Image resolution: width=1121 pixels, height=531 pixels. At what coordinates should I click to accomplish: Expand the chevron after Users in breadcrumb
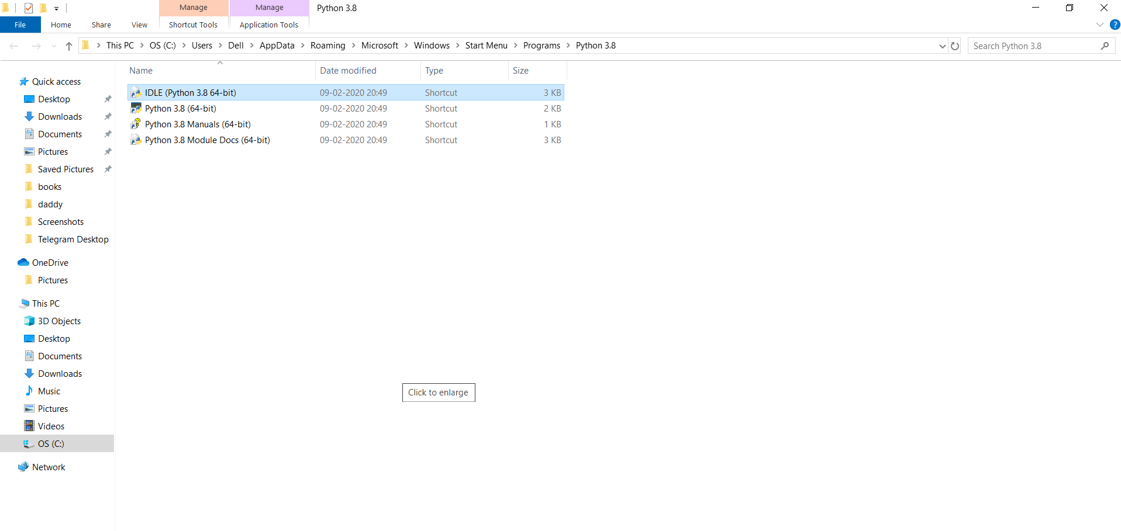[220, 46]
